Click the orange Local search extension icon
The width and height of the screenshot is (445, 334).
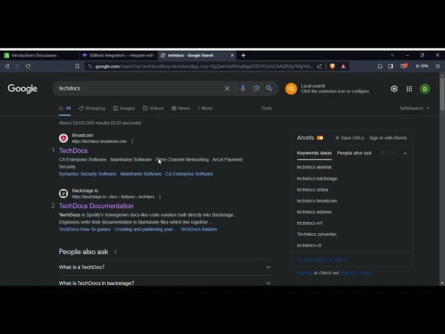(291, 88)
